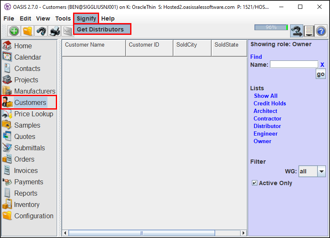Open Manufacturers in the sidebar
This screenshot has height=238, width=330.
tap(29, 91)
